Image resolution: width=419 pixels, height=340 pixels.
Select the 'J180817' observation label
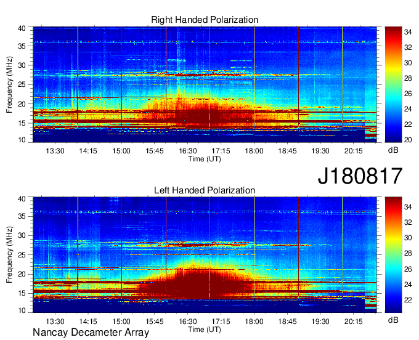[x=360, y=176]
